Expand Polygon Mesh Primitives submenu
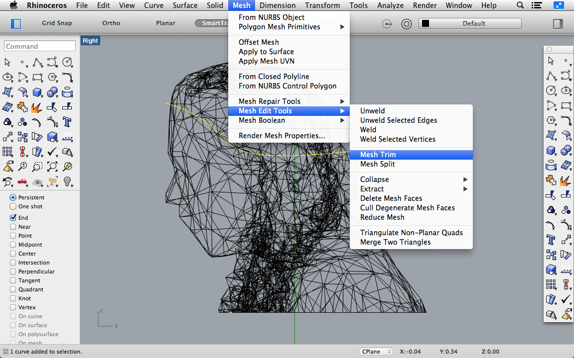Screen dimensions: 574x358 click(x=289, y=27)
